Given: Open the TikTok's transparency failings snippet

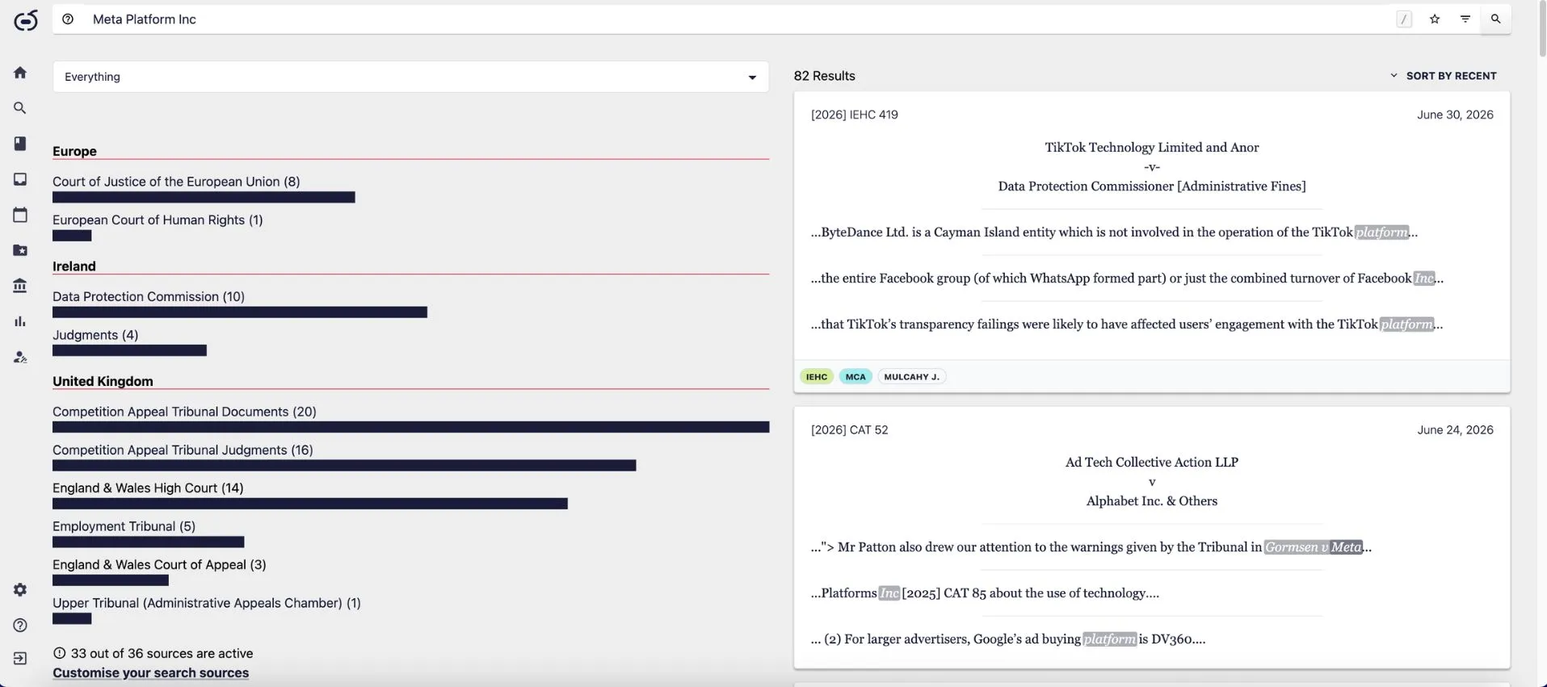Looking at the screenshot, I should [x=1127, y=325].
